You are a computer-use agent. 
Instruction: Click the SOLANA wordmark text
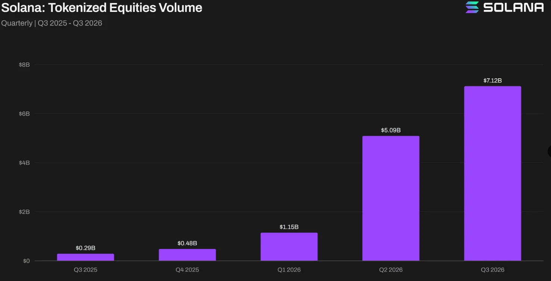pyautogui.click(x=514, y=7)
